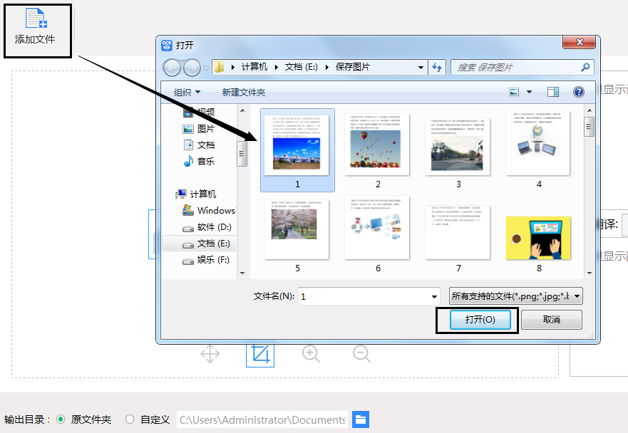Select thumbnail of file 3
This screenshot has width=628, height=433.
pyautogui.click(x=458, y=145)
